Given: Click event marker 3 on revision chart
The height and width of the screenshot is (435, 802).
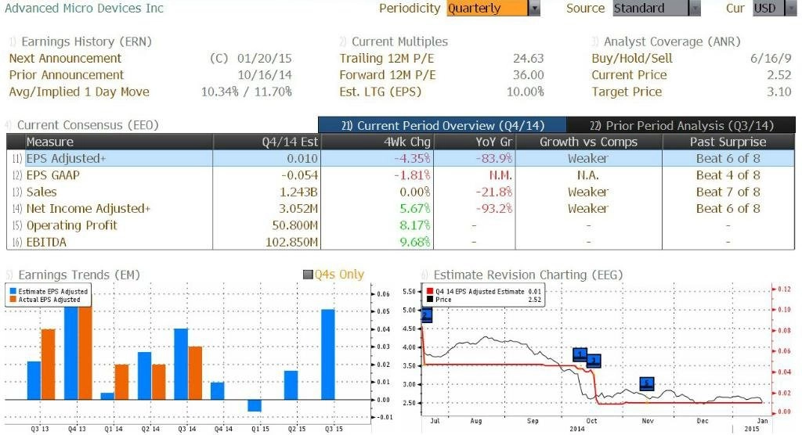Looking at the screenshot, I should tap(594, 361).
